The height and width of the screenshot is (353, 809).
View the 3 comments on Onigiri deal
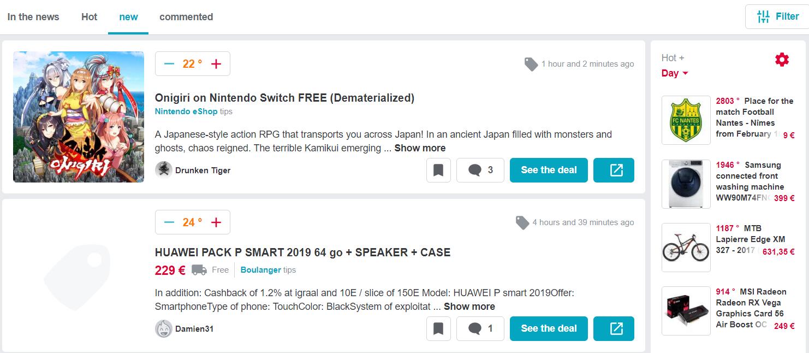[x=480, y=170]
